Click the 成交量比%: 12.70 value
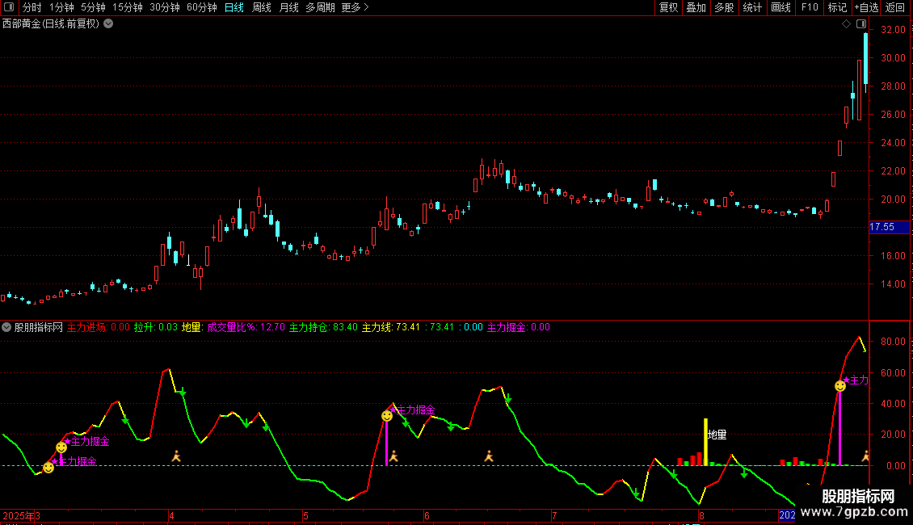The height and width of the screenshot is (525, 913). click(246, 327)
